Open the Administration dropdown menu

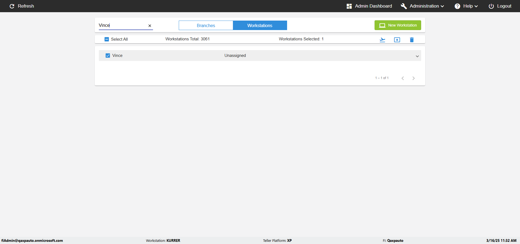pos(427,6)
